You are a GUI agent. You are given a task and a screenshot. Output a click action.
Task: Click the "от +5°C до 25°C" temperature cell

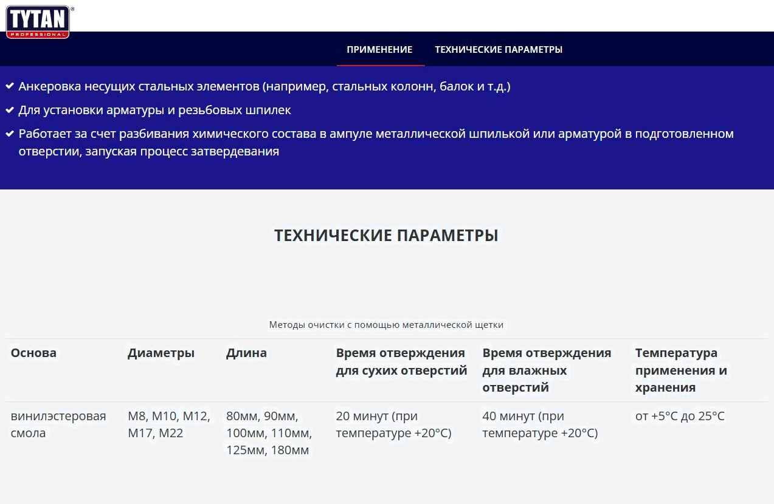pos(680,416)
